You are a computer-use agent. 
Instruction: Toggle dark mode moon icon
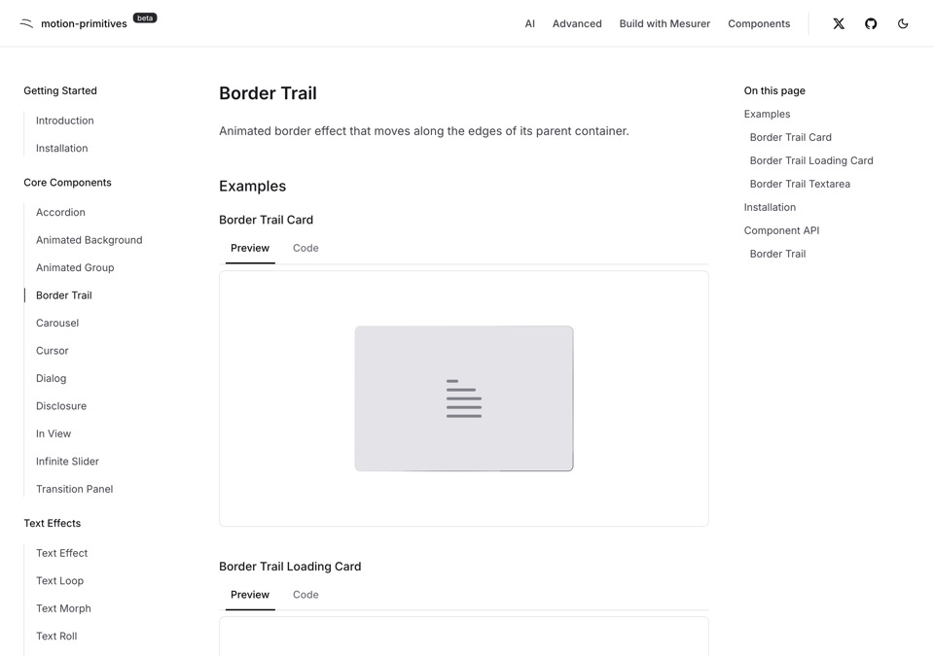pyautogui.click(x=903, y=24)
